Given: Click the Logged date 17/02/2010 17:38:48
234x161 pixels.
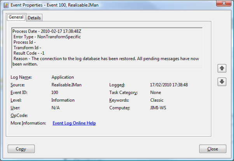Looking at the screenshot, I should [169, 85].
